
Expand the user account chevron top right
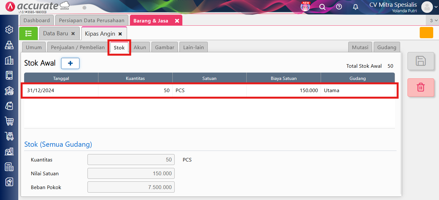(435, 7)
